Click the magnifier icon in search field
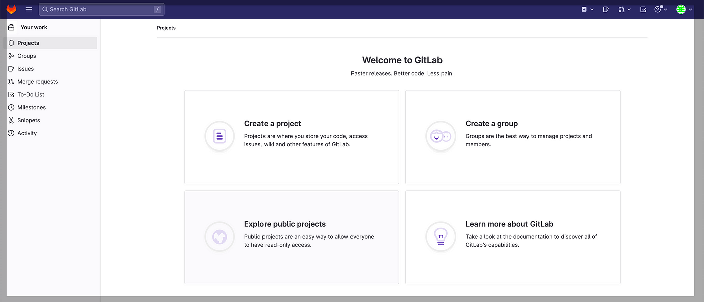This screenshot has width=704, height=302. pos(45,9)
